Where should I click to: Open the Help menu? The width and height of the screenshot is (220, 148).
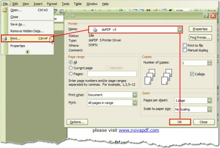point(105,4)
